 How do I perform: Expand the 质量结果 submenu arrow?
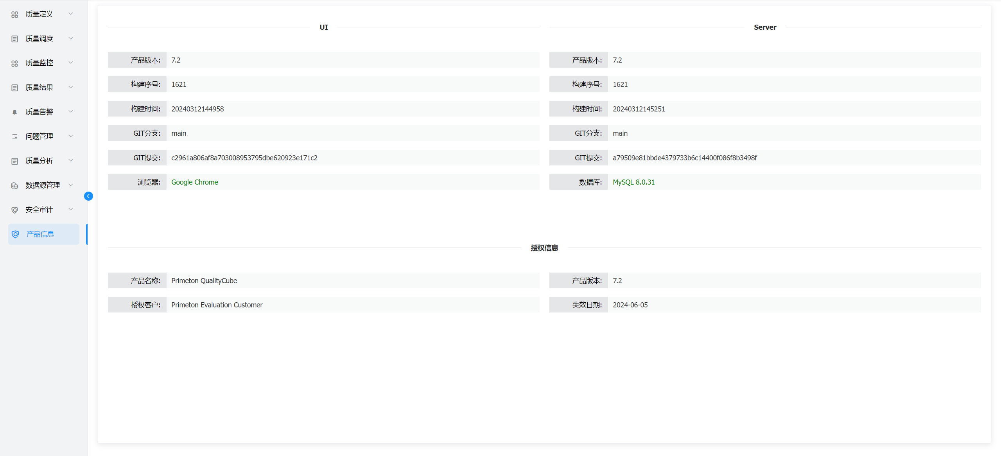[71, 87]
